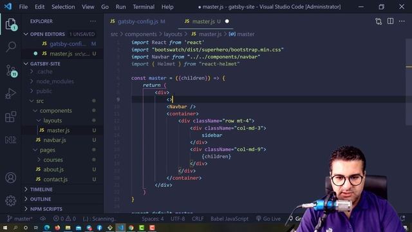This screenshot has height=232, width=412.
Task: Click the Explorer more actions ellipsis
Action: coord(93,21)
